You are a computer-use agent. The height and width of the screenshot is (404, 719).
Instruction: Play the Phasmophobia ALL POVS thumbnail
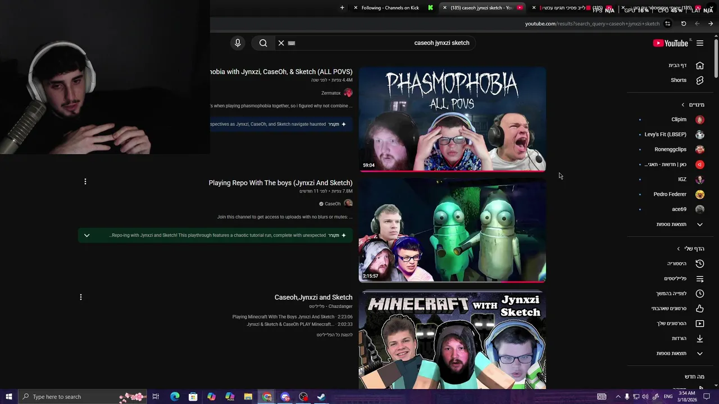click(452, 119)
